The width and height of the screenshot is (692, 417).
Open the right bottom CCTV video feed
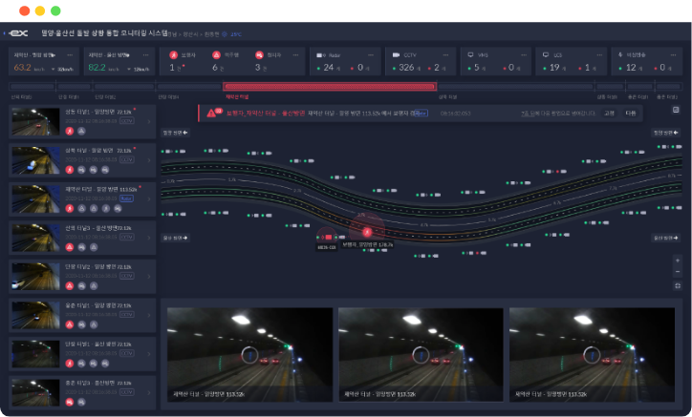pos(592,353)
